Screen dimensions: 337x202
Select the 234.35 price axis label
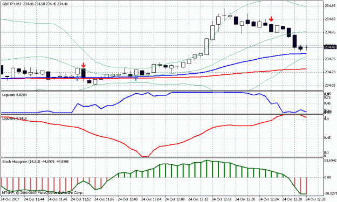pos(330,59)
